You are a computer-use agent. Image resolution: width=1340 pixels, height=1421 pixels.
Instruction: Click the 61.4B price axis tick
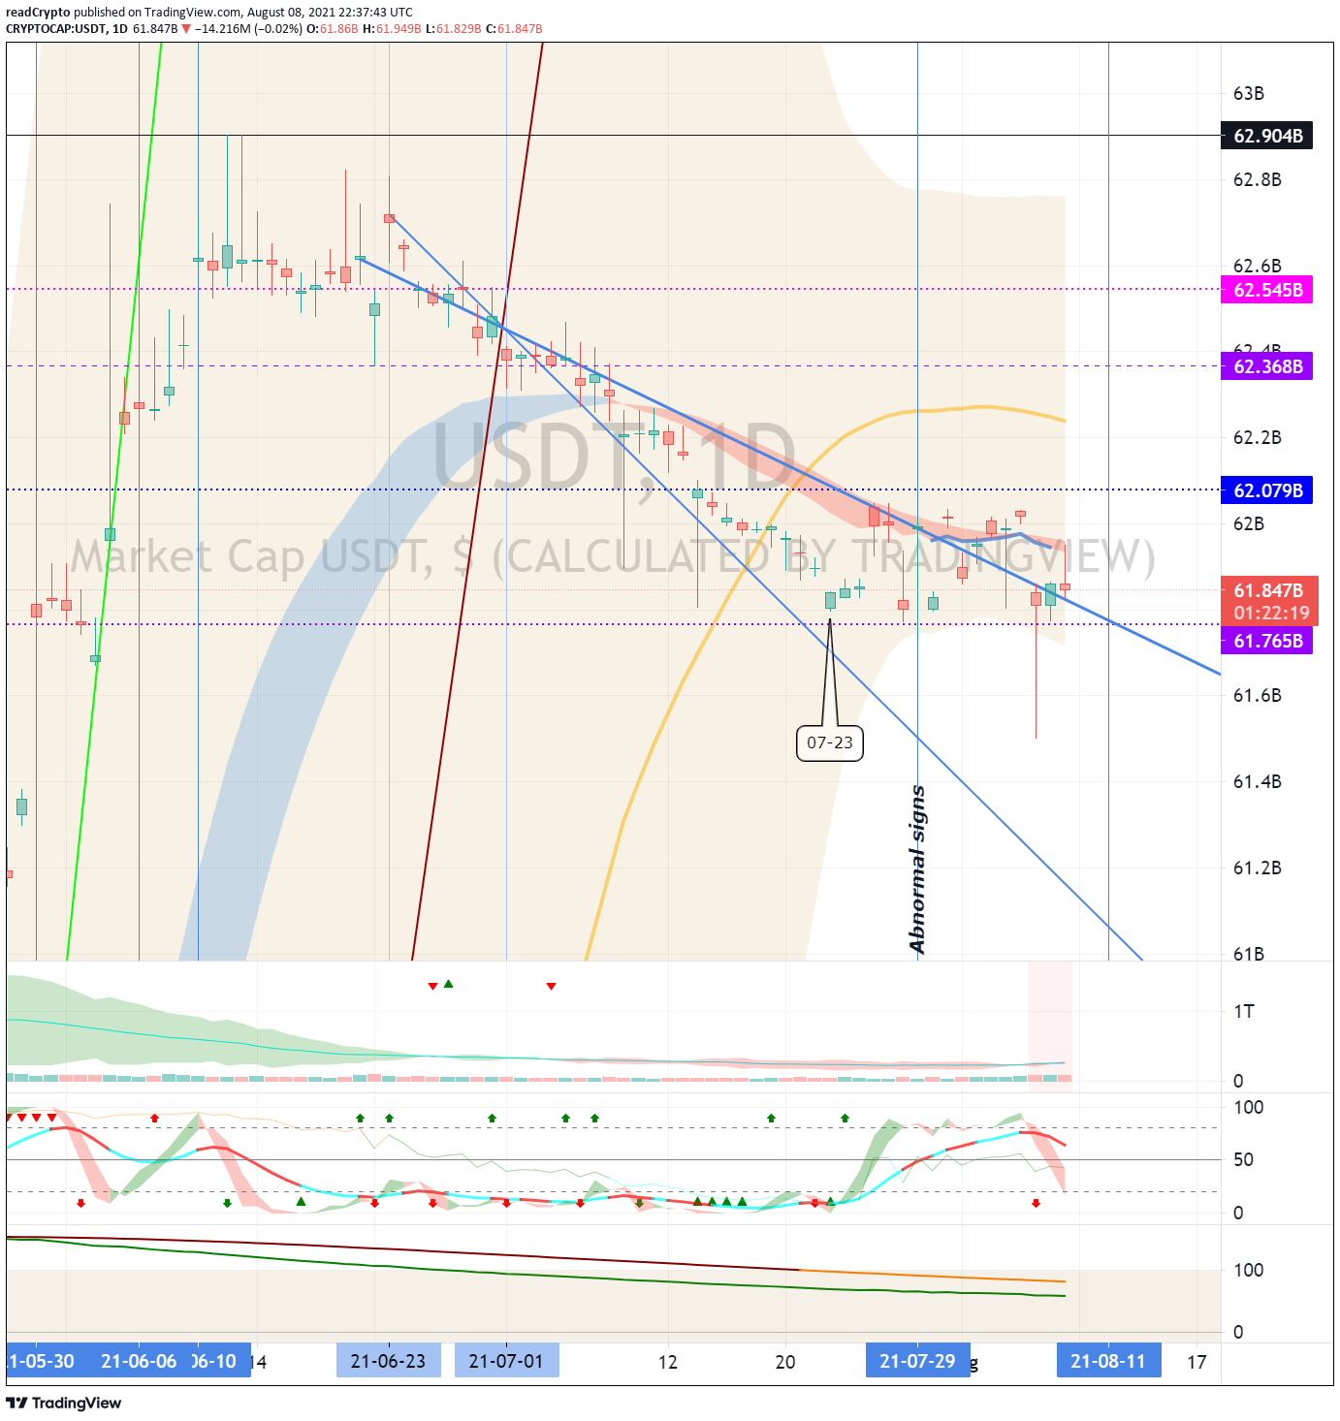coord(1257,782)
